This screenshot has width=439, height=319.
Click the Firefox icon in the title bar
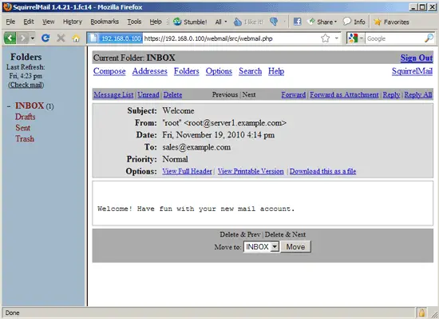coord(7,6)
